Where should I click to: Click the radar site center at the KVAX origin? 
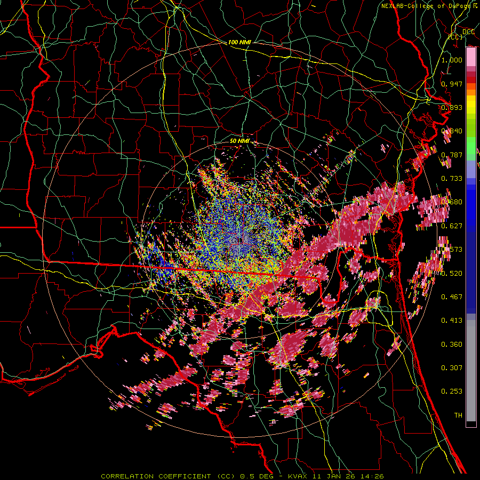239,241
